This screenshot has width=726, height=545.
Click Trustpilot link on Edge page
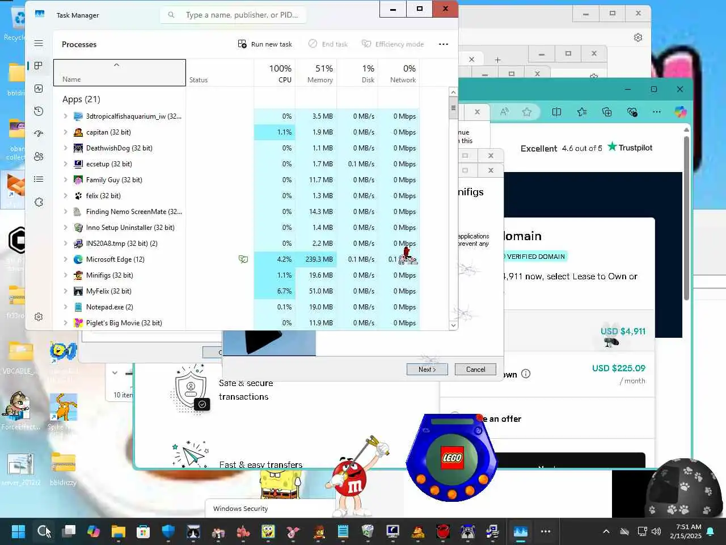(x=630, y=148)
